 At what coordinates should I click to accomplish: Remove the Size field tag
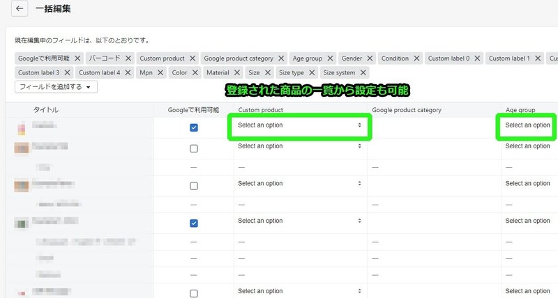(268, 72)
